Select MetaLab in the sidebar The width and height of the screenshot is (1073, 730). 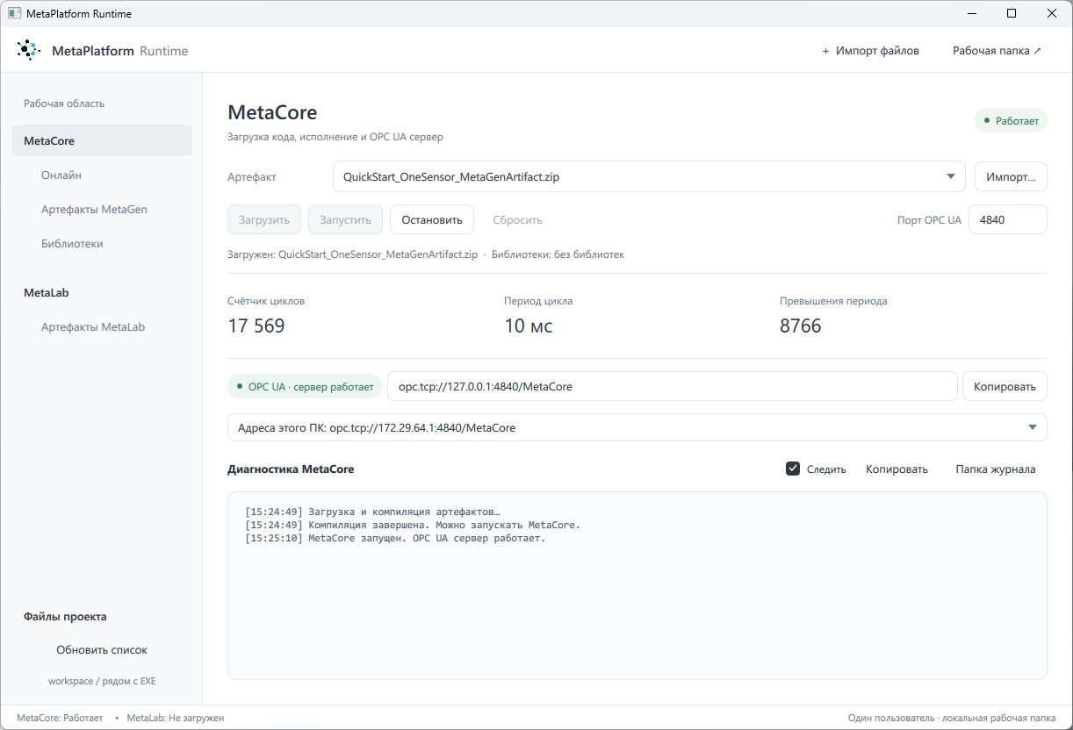(x=47, y=292)
